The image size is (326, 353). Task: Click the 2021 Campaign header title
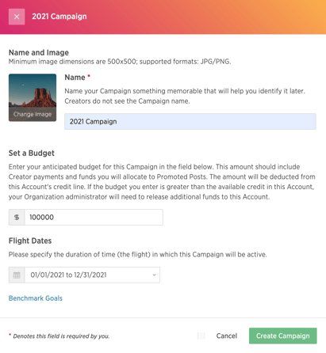tap(59, 17)
